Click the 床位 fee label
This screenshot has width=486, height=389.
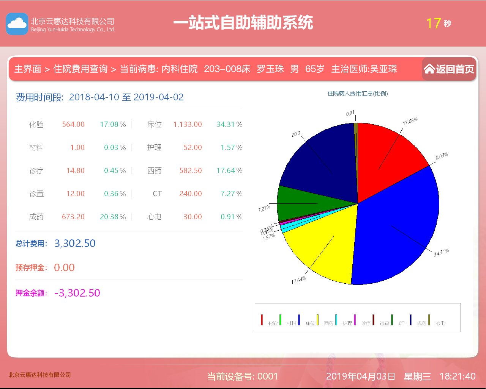[155, 124]
